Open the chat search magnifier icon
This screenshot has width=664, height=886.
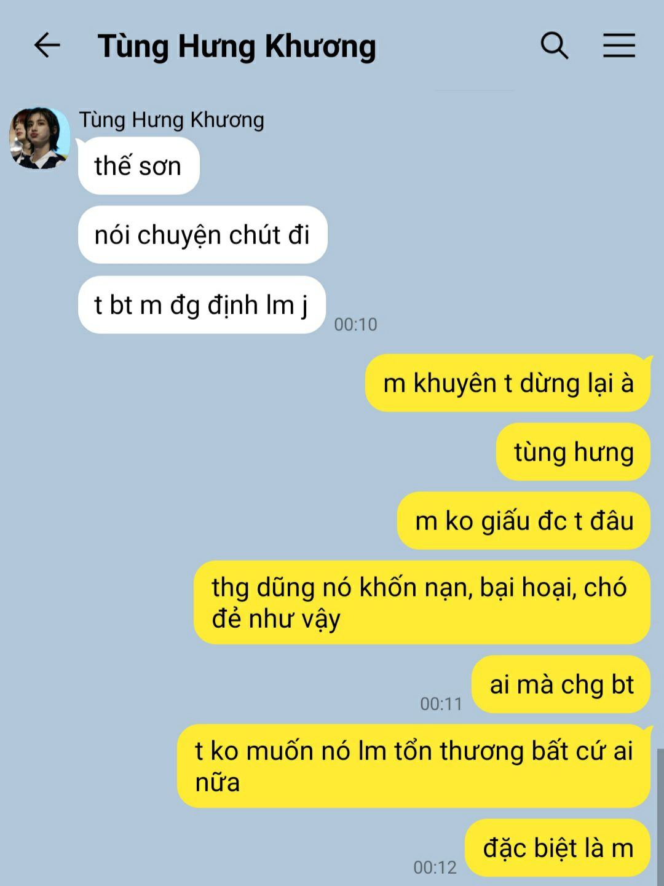pyautogui.click(x=554, y=45)
